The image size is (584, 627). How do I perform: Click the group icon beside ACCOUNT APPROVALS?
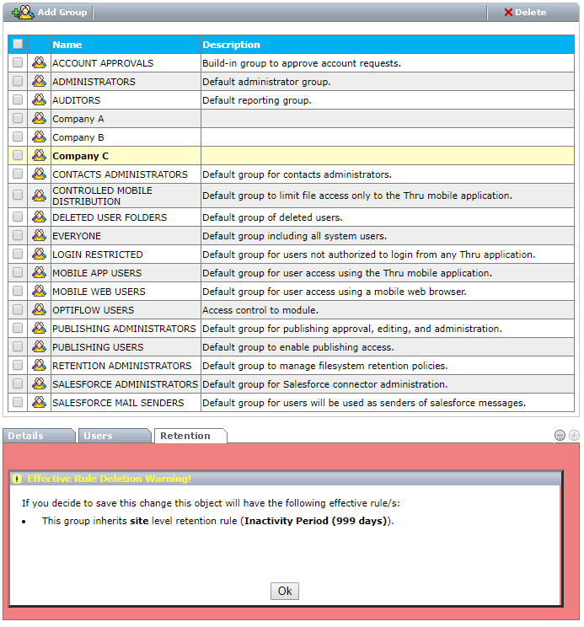(39, 63)
